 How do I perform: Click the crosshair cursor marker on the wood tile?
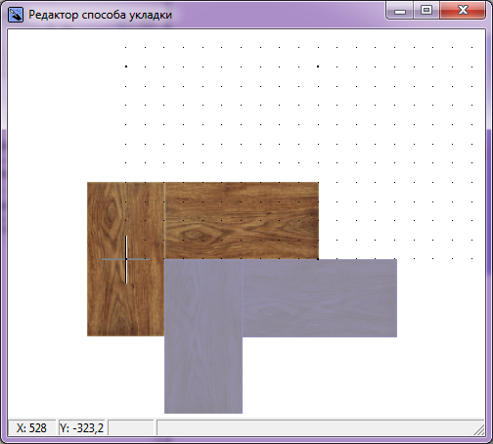click(126, 259)
